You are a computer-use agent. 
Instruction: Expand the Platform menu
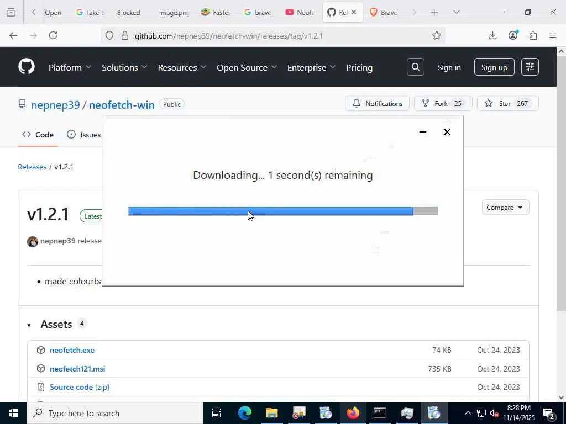coord(70,67)
